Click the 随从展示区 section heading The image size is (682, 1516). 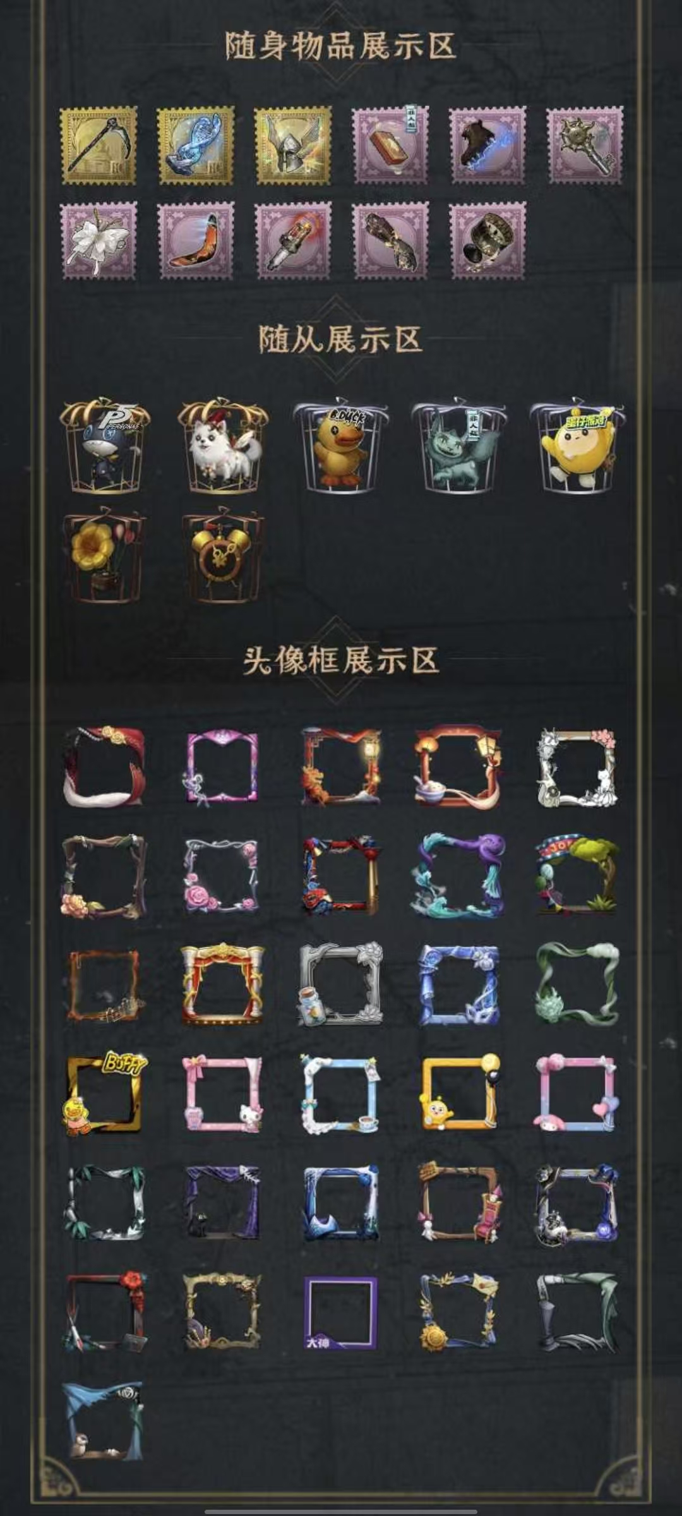[341, 339]
